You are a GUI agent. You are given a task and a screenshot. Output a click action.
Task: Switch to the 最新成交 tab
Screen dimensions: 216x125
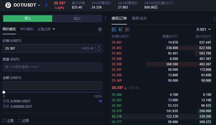tap(139, 18)
